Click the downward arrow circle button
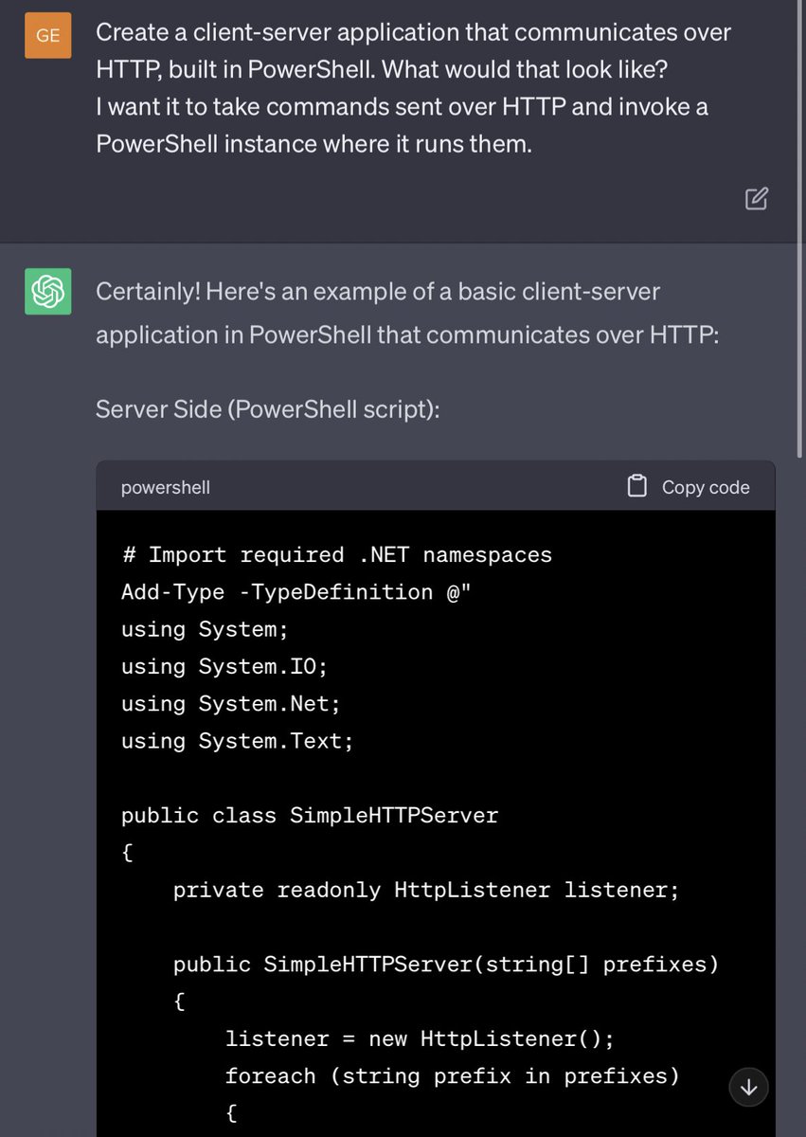Screen dimensions: 806x1137 [748, 1088]
